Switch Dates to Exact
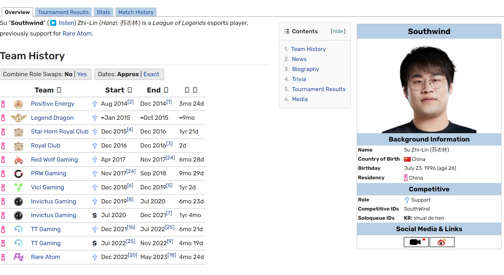504x275 pixels. (151, 74)
